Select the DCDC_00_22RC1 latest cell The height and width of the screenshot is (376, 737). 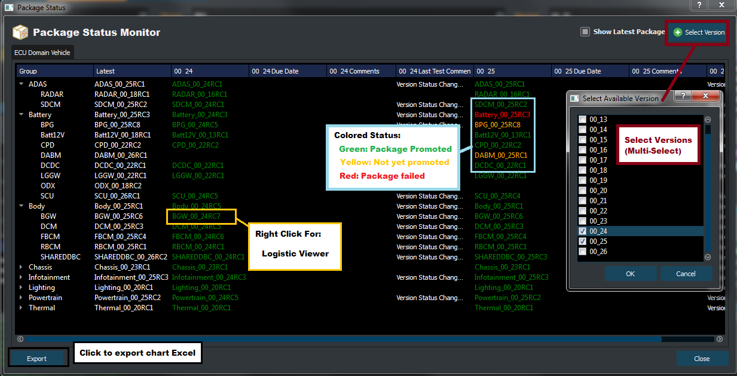(120, 166)
